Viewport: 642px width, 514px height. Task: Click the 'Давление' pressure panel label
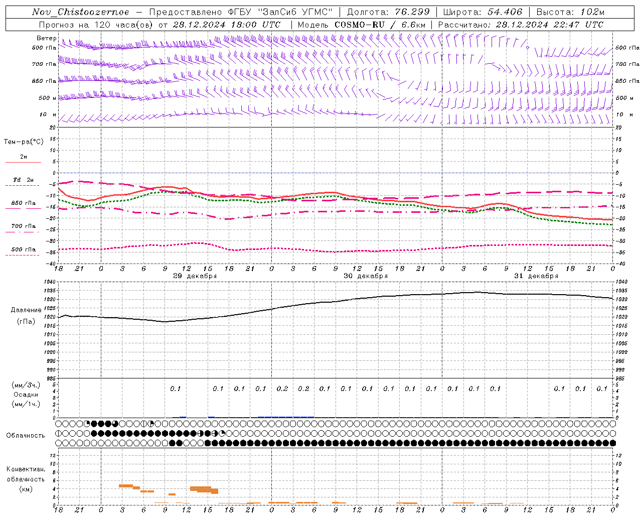(x=26, y=310)
